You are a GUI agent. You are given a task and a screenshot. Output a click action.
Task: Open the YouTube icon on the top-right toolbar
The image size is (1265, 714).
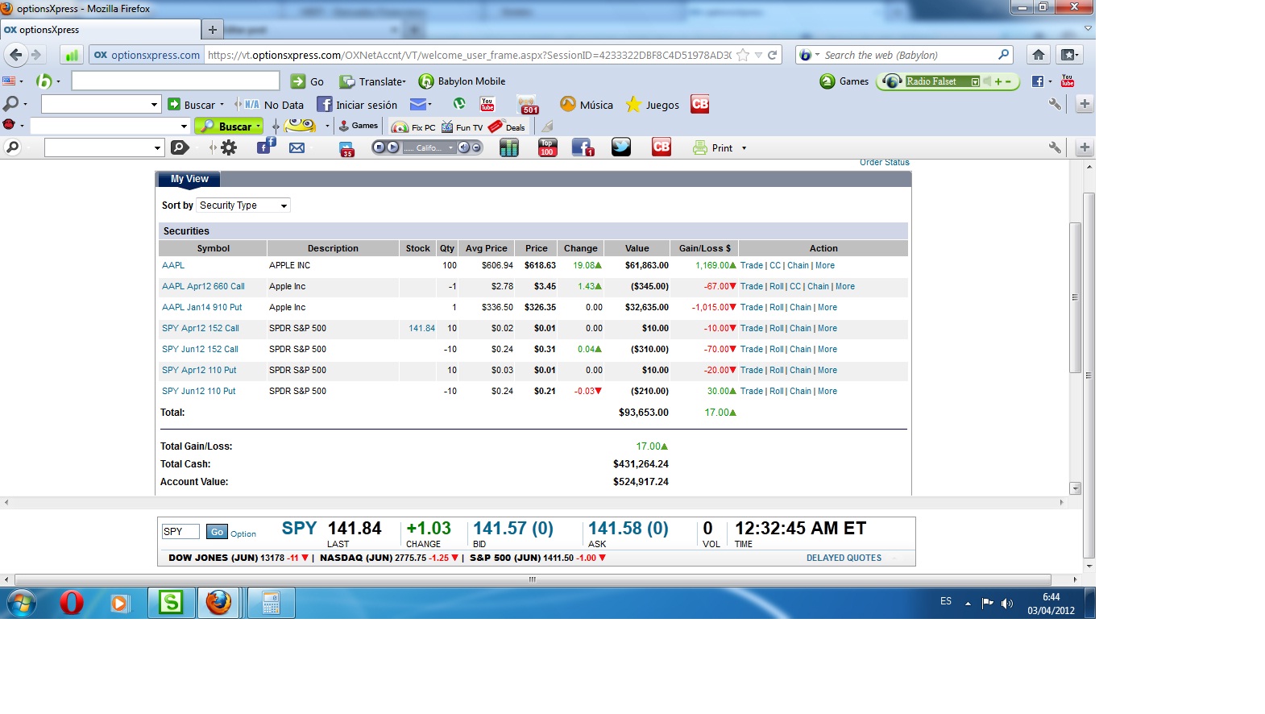click(x=1068, y=81)
